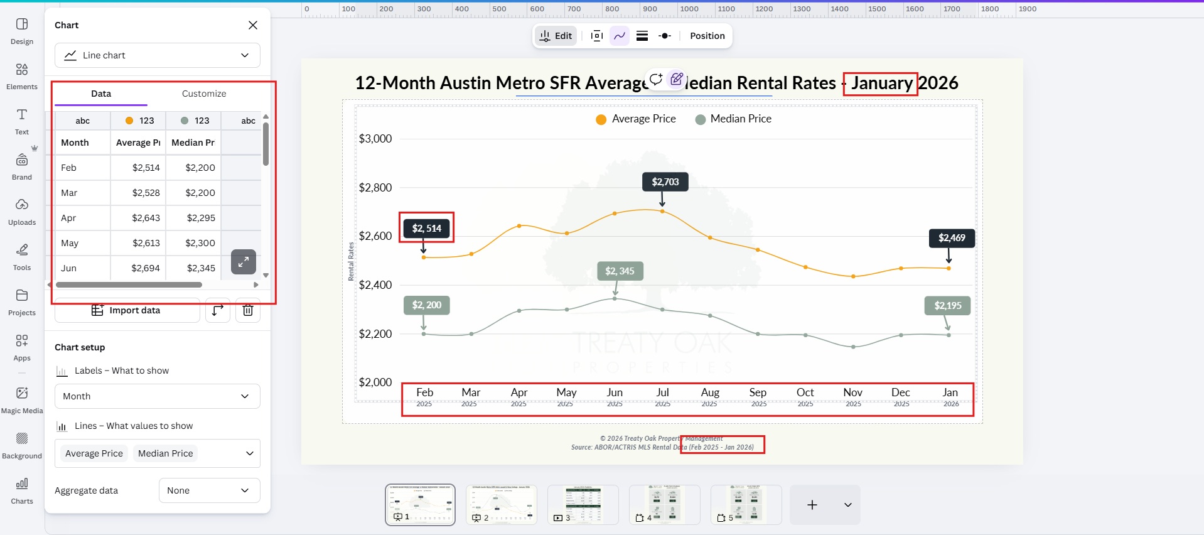The height and width of the screenshot is (535, 1204).
Task: Select the $2,514 average price cell
Action: click(138, 168)
